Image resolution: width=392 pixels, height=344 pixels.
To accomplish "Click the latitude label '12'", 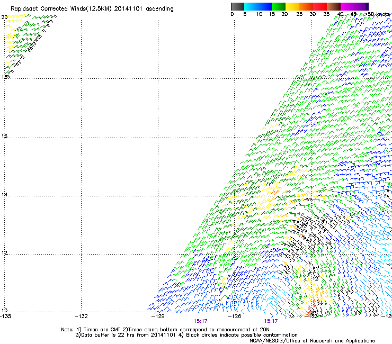I will [4, 253].
